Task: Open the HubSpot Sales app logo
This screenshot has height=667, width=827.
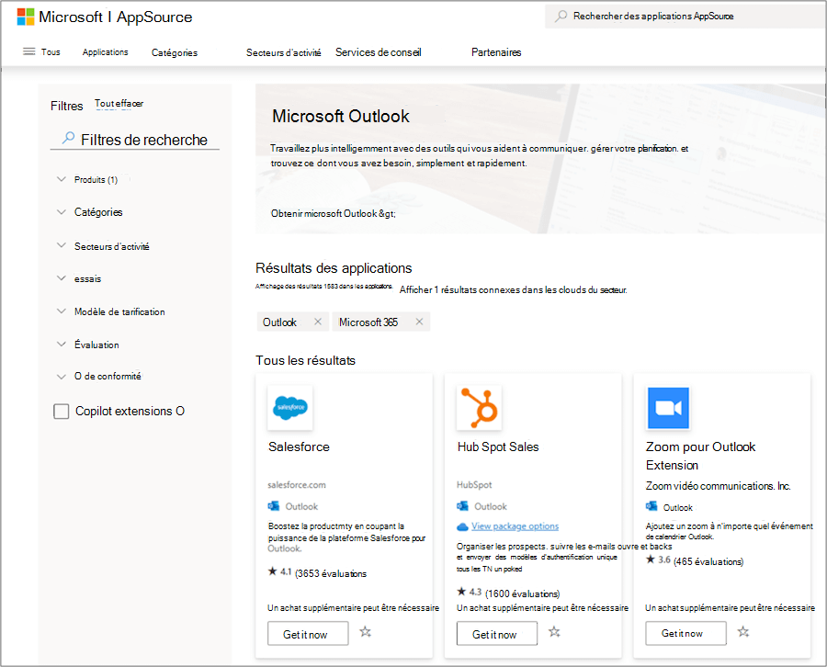Action: point(479,408)
